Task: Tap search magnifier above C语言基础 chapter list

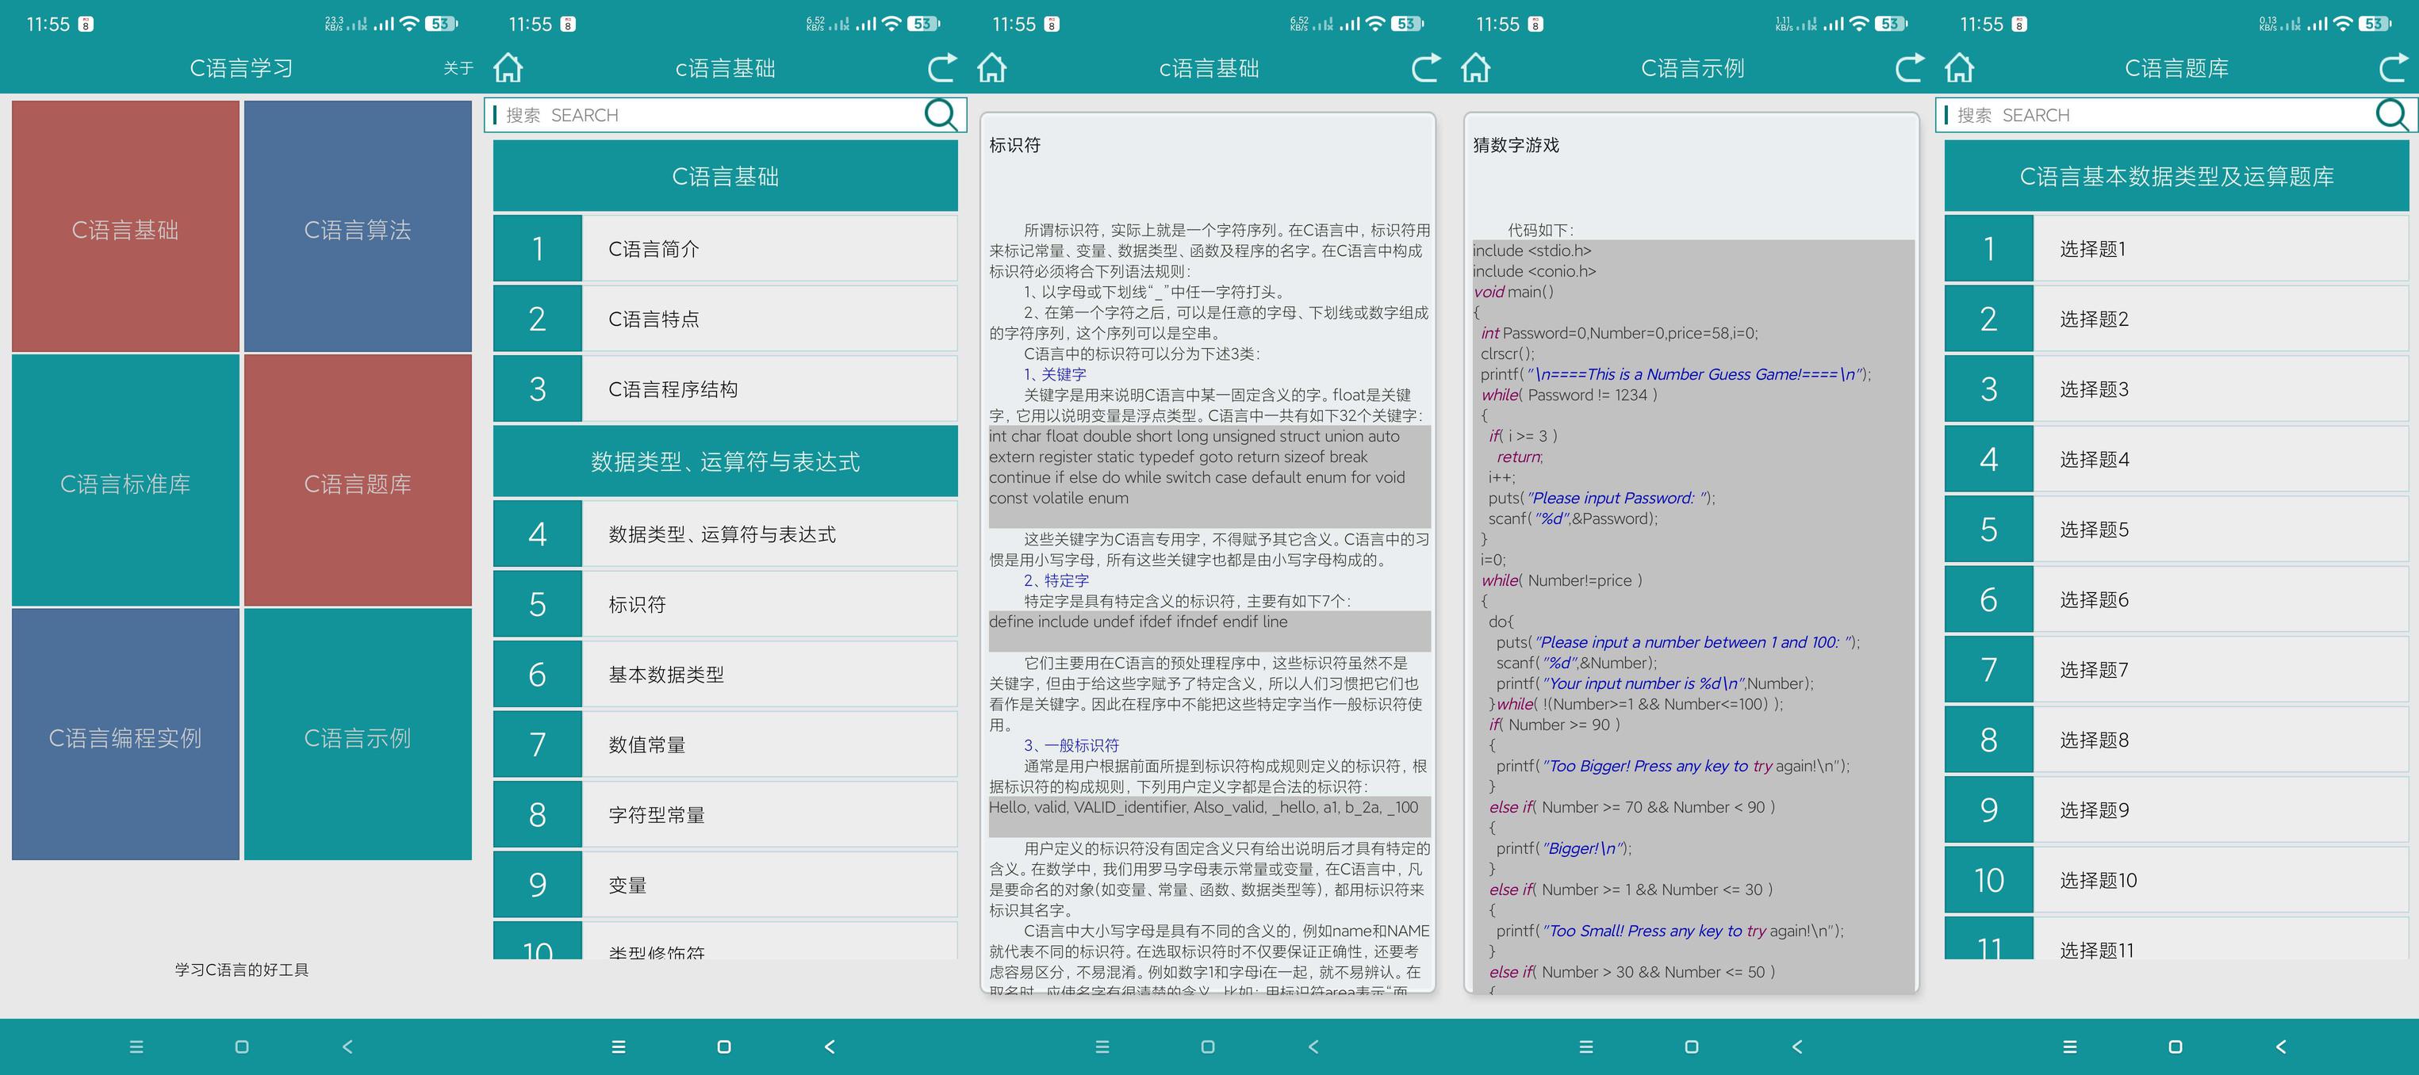Action: [940, 114]
